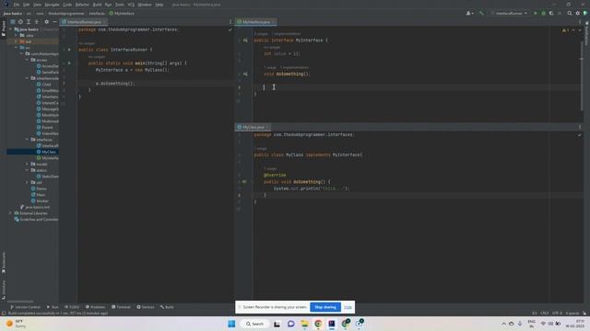The image size is (590, 331).
Task: Click implemented gutter icon beside doSomething in interface
Action: coord(245,74)
